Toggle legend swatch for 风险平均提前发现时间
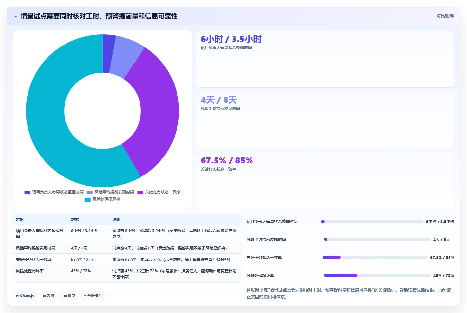 (90, 192)
